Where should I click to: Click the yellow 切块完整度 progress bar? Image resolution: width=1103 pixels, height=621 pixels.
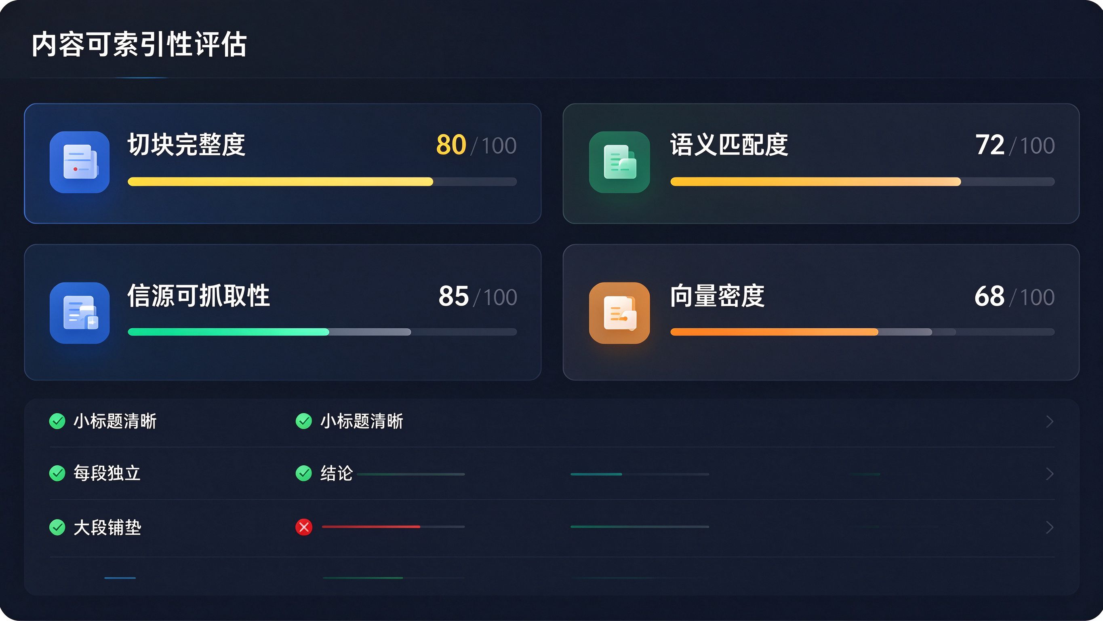(x=322, y=182)
